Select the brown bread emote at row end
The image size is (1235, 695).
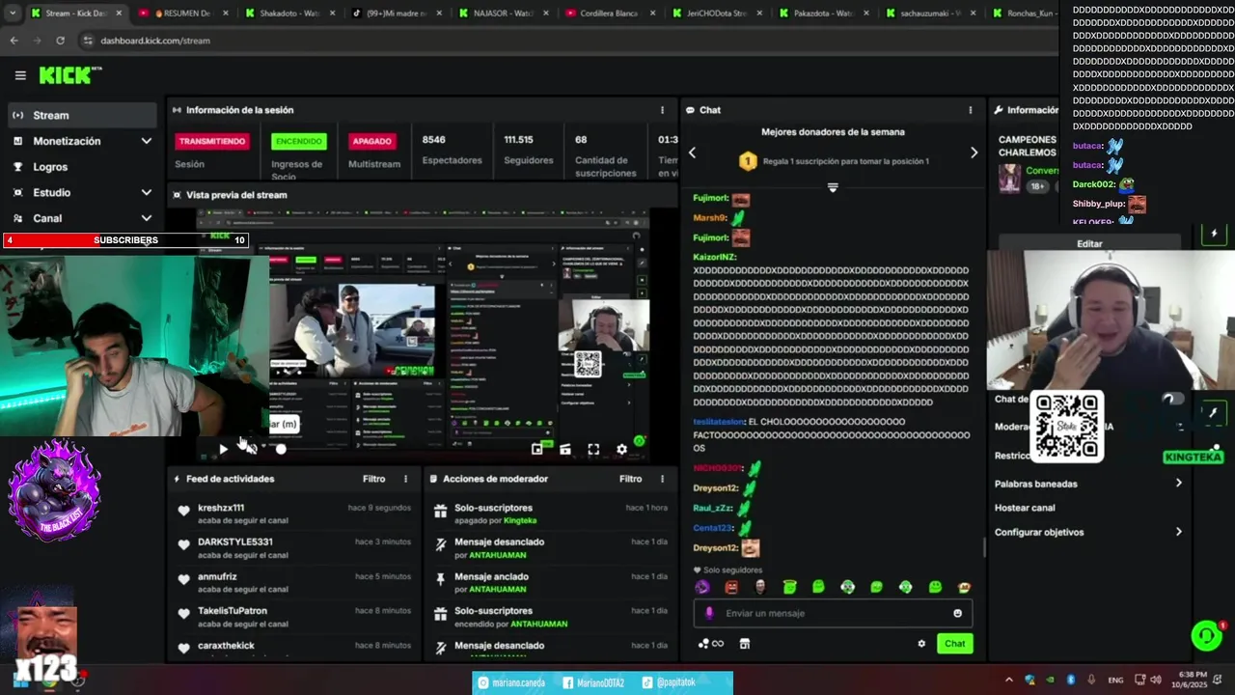click(964, 587)
